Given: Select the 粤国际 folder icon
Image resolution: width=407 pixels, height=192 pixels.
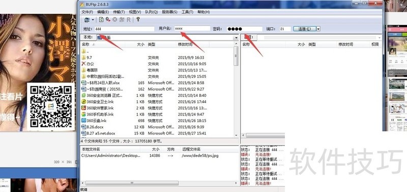Looking at the screenshot, I should pyautogui.click(x=83, y=70).
